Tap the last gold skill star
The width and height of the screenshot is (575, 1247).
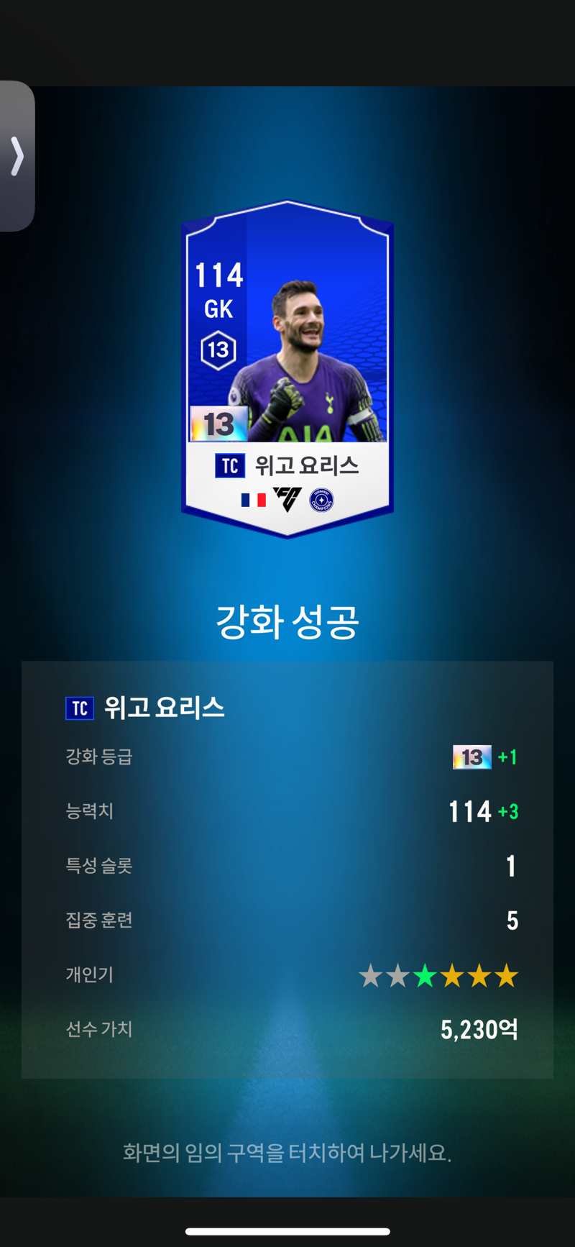click(x=507, y=976)
